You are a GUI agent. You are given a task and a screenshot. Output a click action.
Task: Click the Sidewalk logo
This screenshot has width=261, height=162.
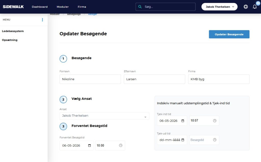pyautogui.click(x=13, y=7)
